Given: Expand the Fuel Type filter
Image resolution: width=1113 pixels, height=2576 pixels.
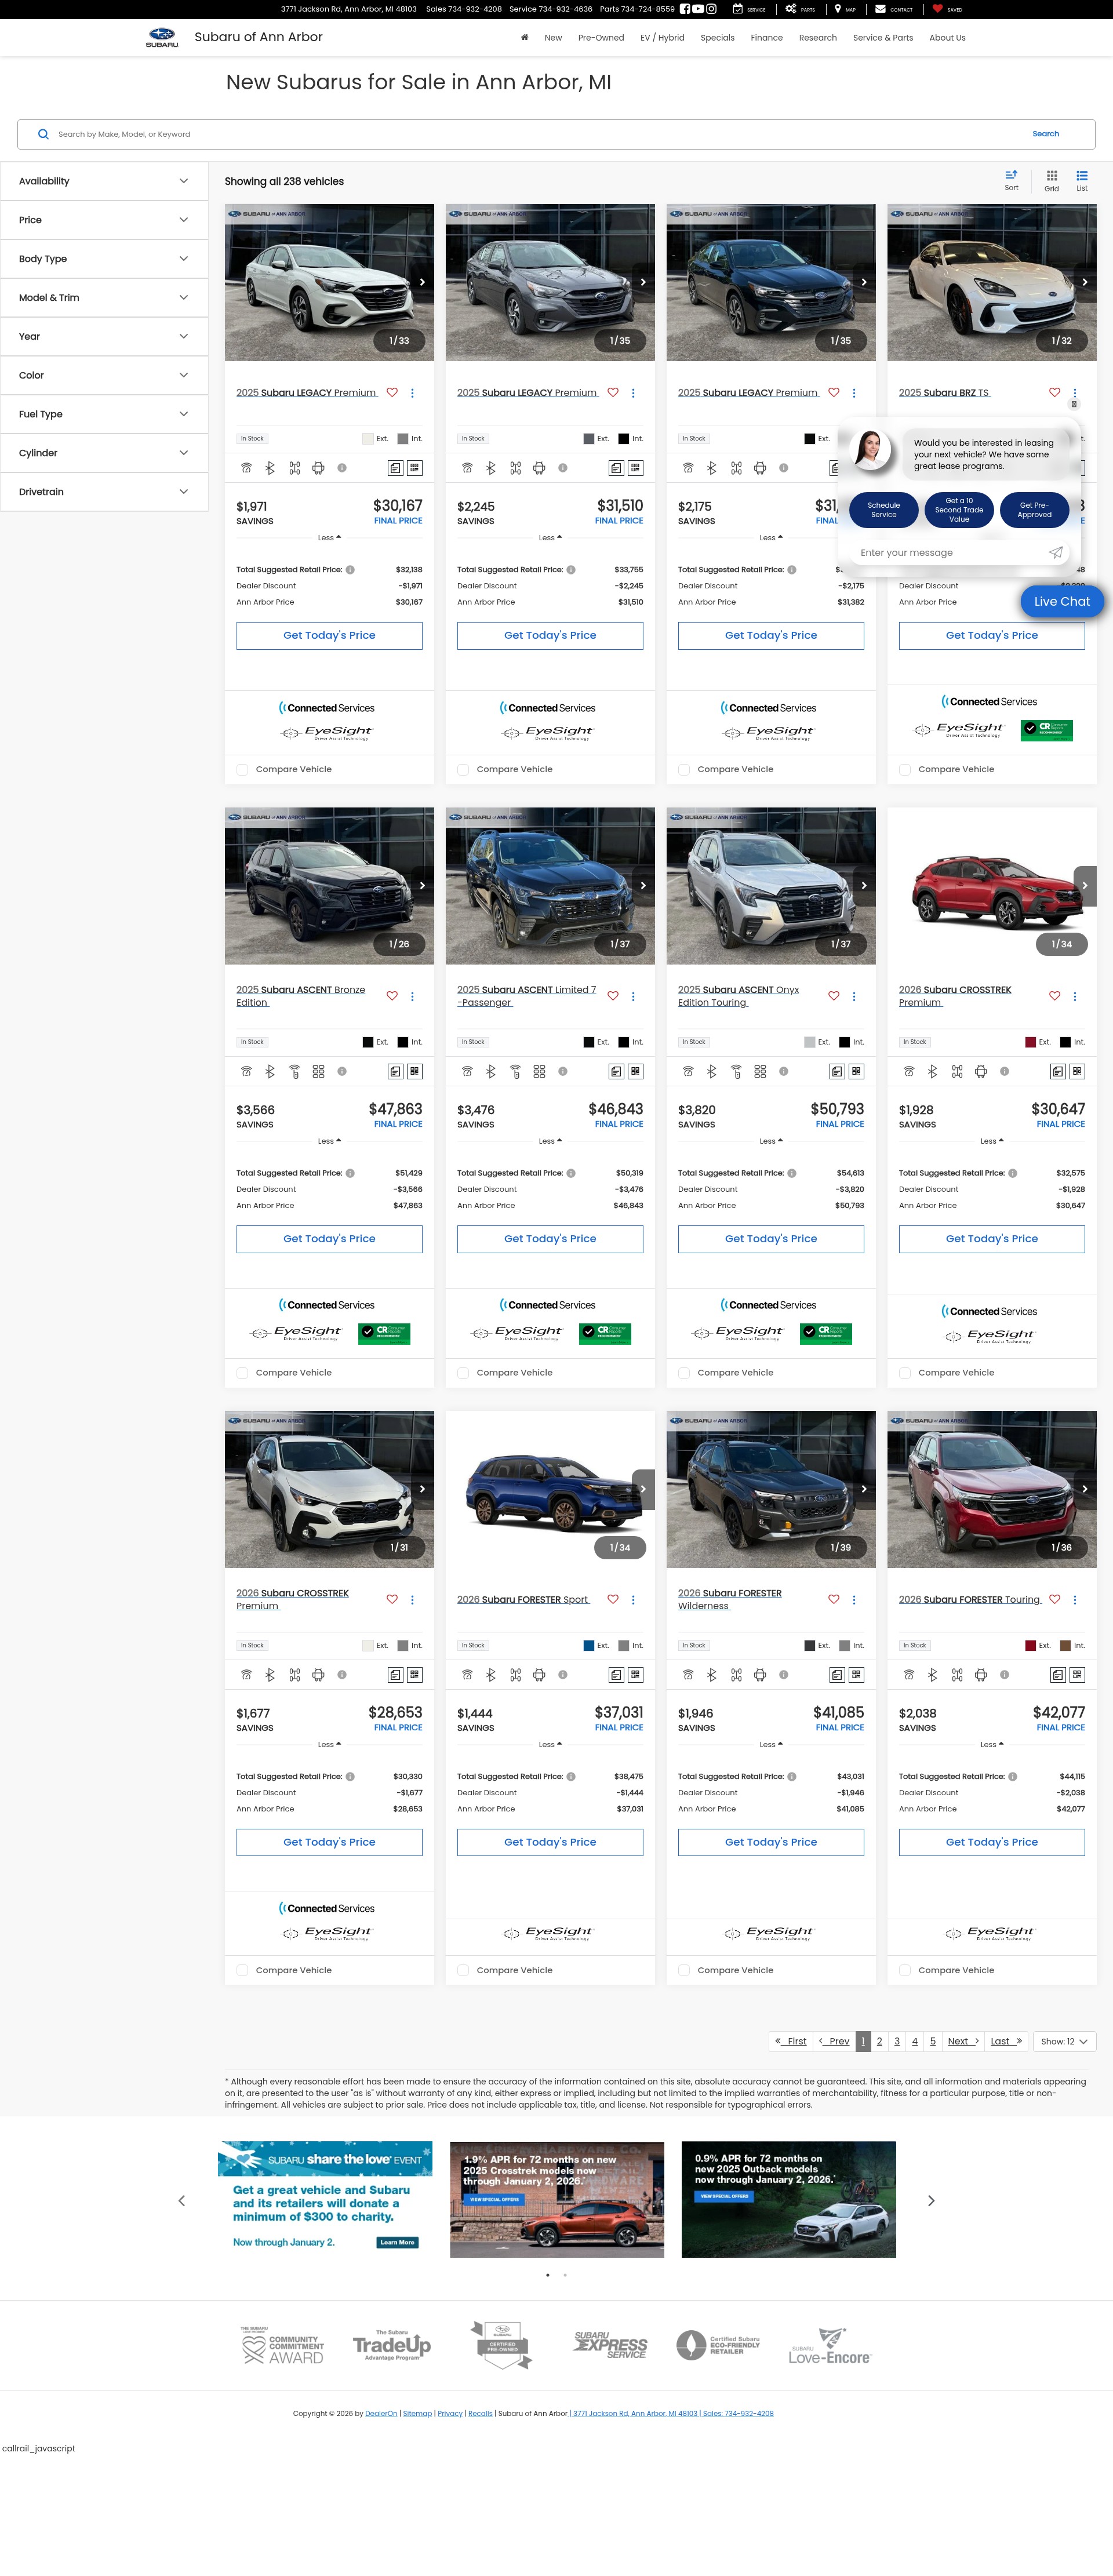Looking at the screenshot, I should pyautogui.click(x=104, y=414).
